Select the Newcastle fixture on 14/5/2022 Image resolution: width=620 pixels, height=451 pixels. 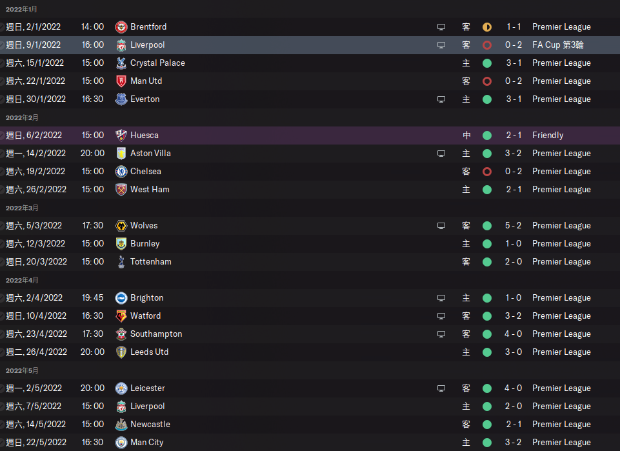point(310,425)
